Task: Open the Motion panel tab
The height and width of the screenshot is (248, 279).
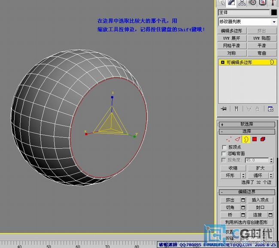Action: pos(252,3)
